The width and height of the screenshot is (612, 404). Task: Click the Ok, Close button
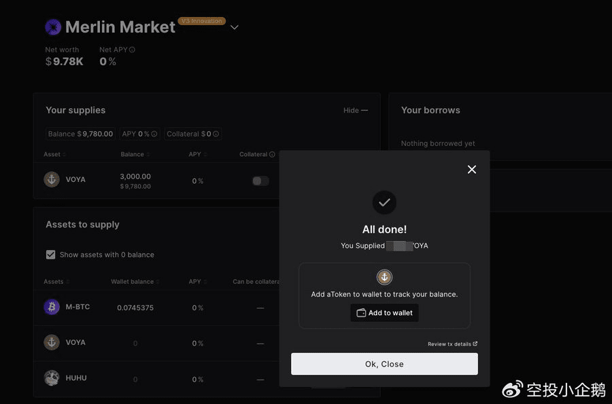pos(384,364)
